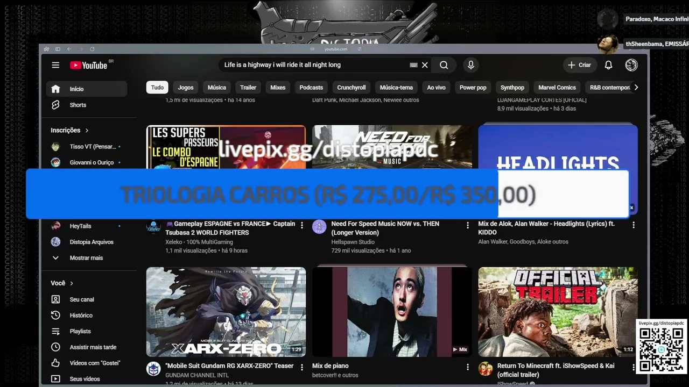689x387 pixels.
Task: Play the XARX-ZERO Gundam thumbnail
Action: tap(226, 312)
